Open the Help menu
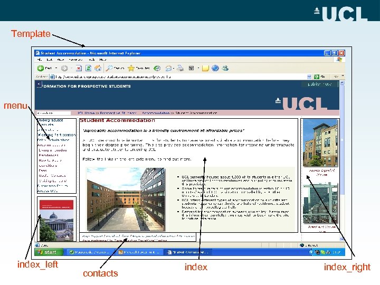This screenshot has width=380, height=285. click(x=103, y=59)
